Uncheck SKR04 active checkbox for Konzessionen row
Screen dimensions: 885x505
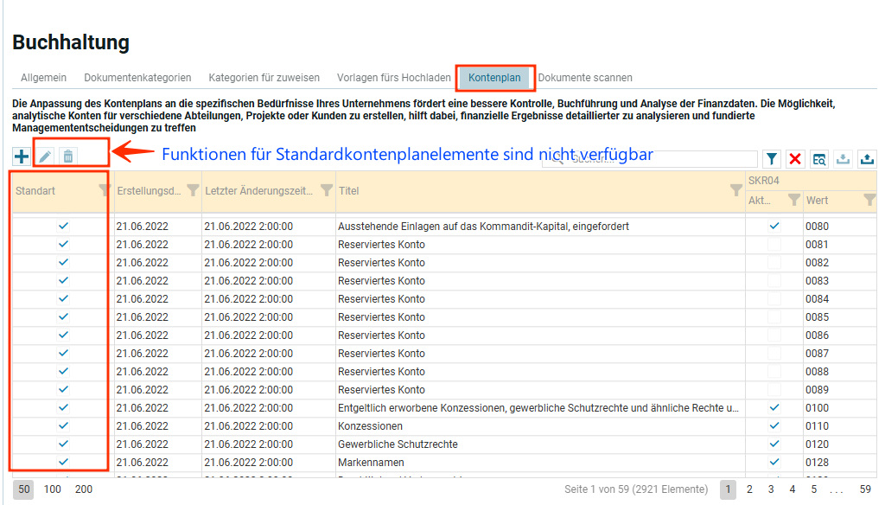pyautogui.click(x=774, y=426)
